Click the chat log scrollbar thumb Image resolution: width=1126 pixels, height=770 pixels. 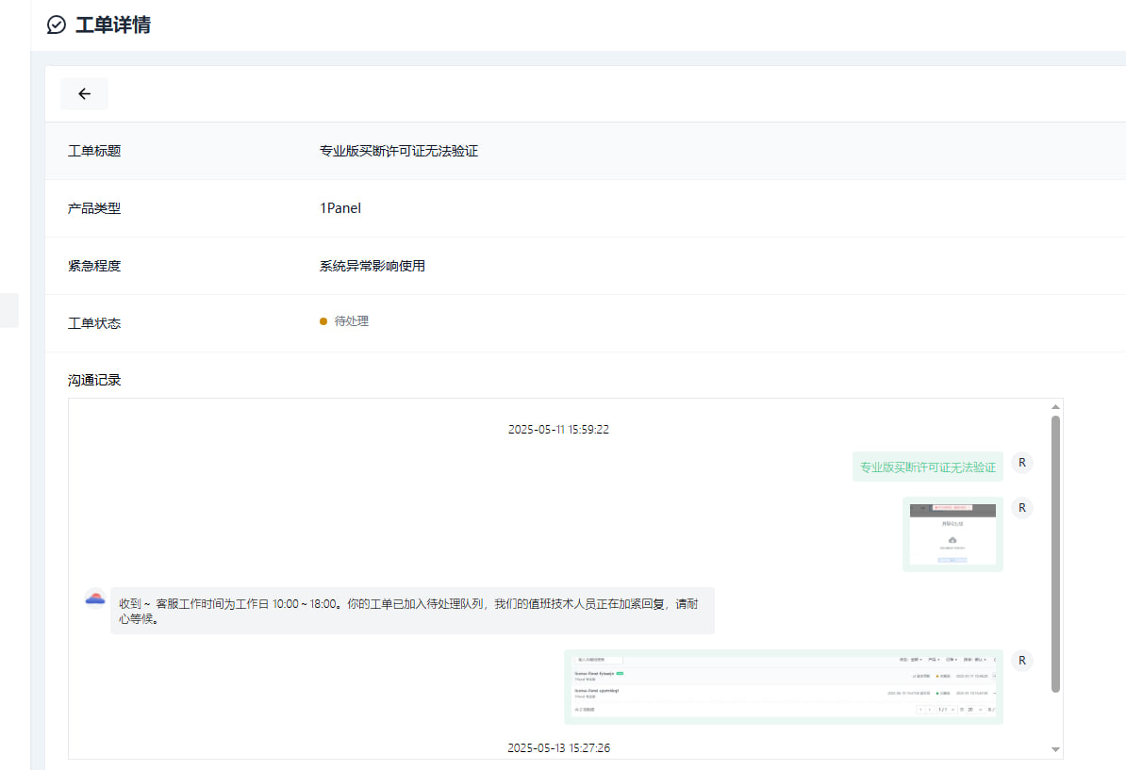pyautogui.click(x=1055, y=554)
